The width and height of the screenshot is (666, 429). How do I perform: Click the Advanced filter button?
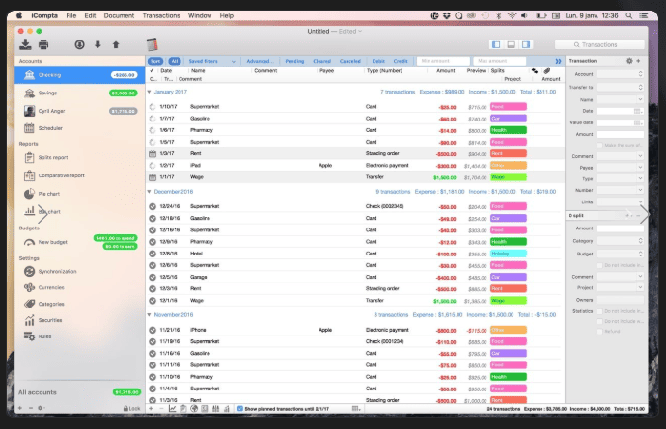(260, 61)
